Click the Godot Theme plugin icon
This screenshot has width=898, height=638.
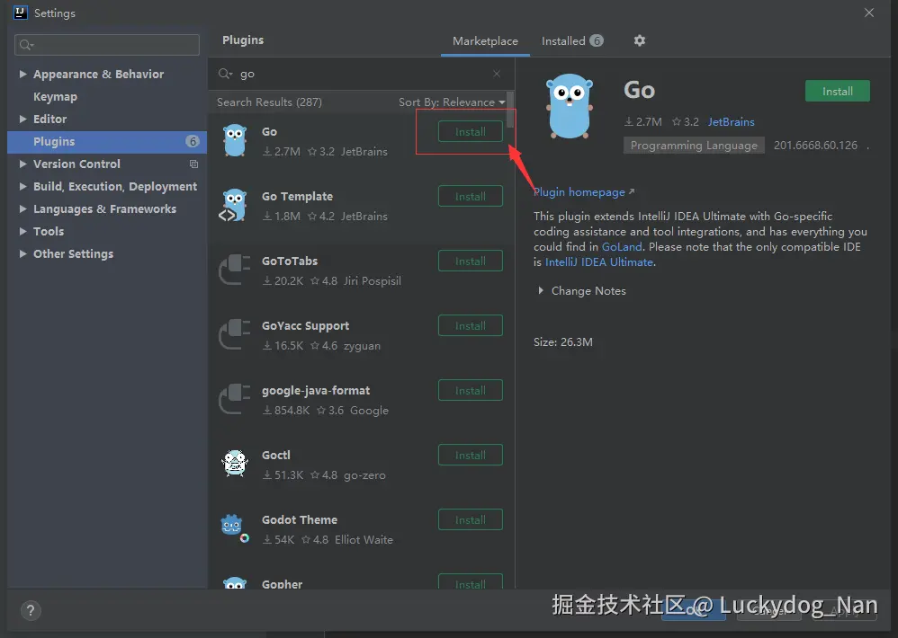(235, 527)
